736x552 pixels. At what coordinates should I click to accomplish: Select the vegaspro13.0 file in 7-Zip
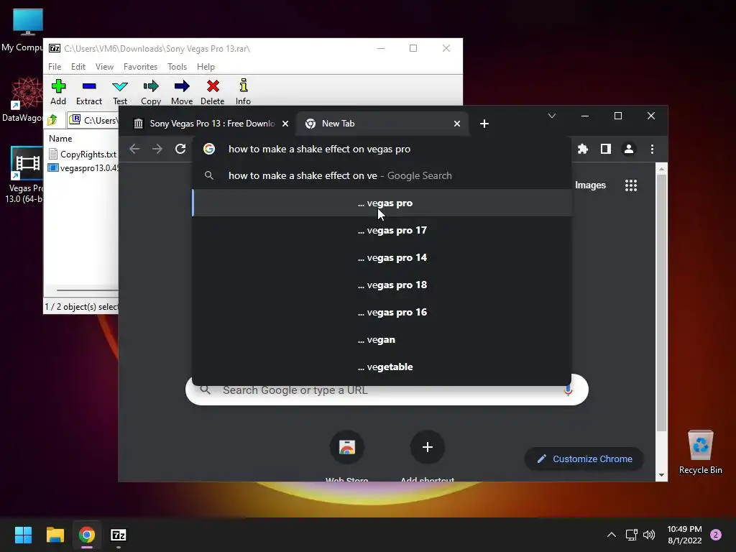tap(83, 168)
